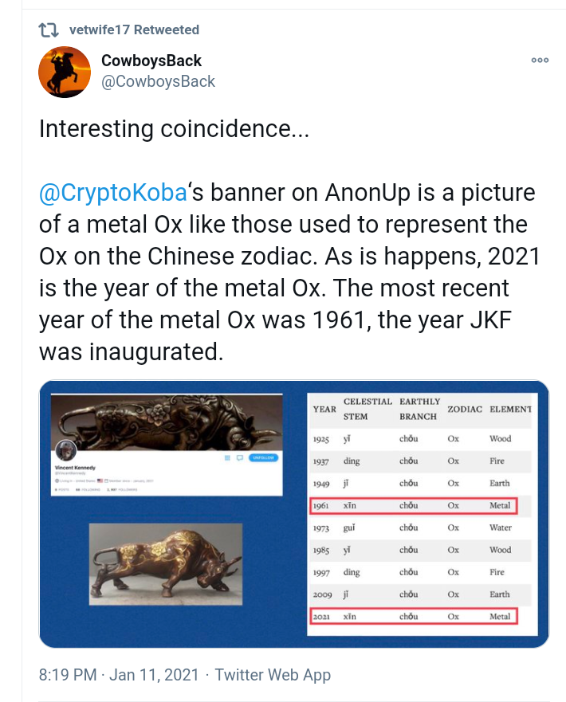Click the dark metal ox banner image
566x702 pixels.
click(x=166, y=422)
